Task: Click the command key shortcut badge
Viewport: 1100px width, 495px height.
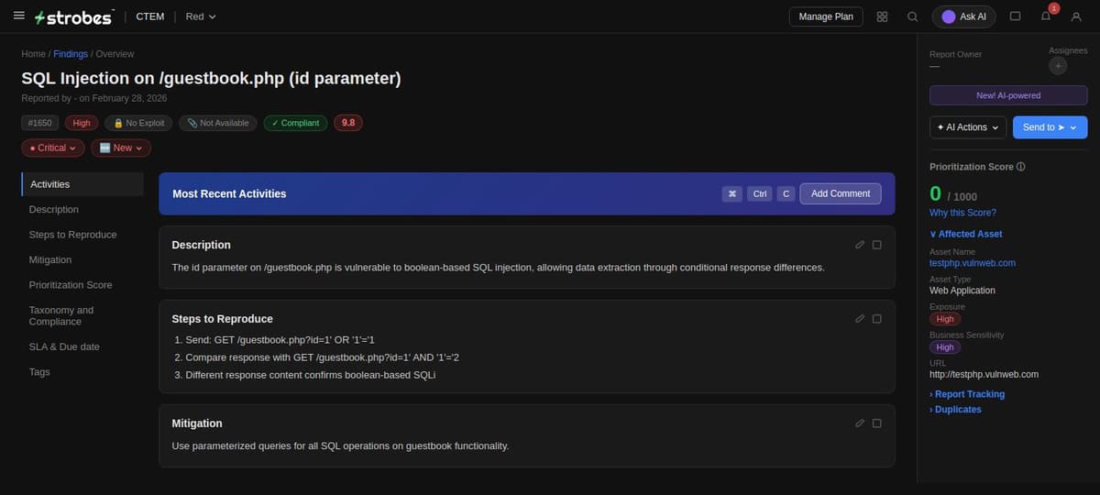Action: 732,193
